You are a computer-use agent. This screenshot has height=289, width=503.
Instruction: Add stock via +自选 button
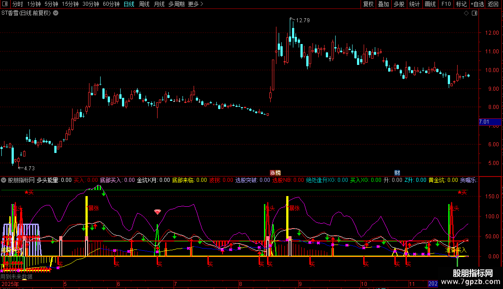[476, 4]
